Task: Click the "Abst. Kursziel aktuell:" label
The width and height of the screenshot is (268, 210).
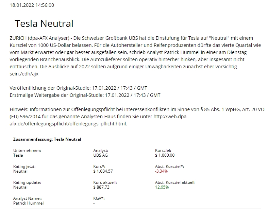Action: [x=175, y=182]
